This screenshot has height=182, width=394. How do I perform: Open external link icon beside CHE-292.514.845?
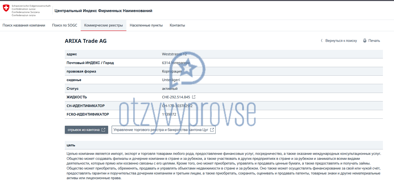point(194,97)
